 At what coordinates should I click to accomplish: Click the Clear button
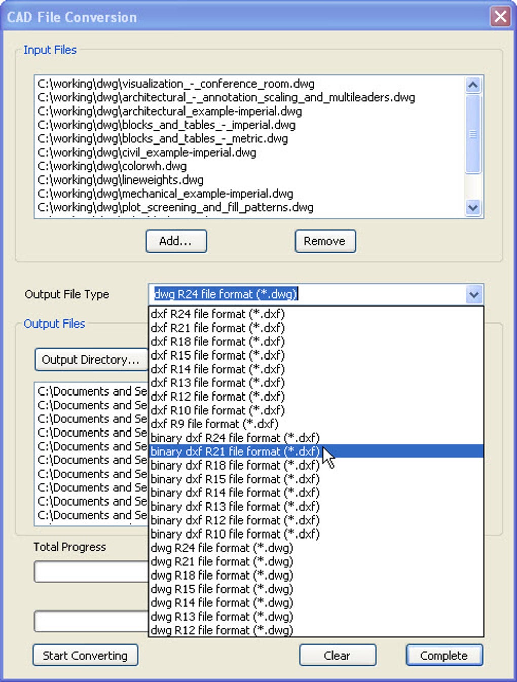click(338, 655)
